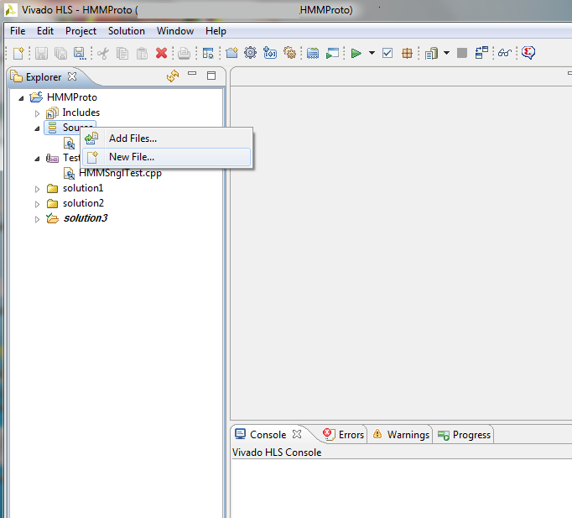
Task: Switch to the Errors tab
Action: [344, 434]
